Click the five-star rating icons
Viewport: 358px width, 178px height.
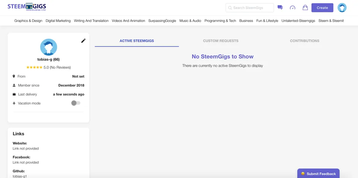34,67
